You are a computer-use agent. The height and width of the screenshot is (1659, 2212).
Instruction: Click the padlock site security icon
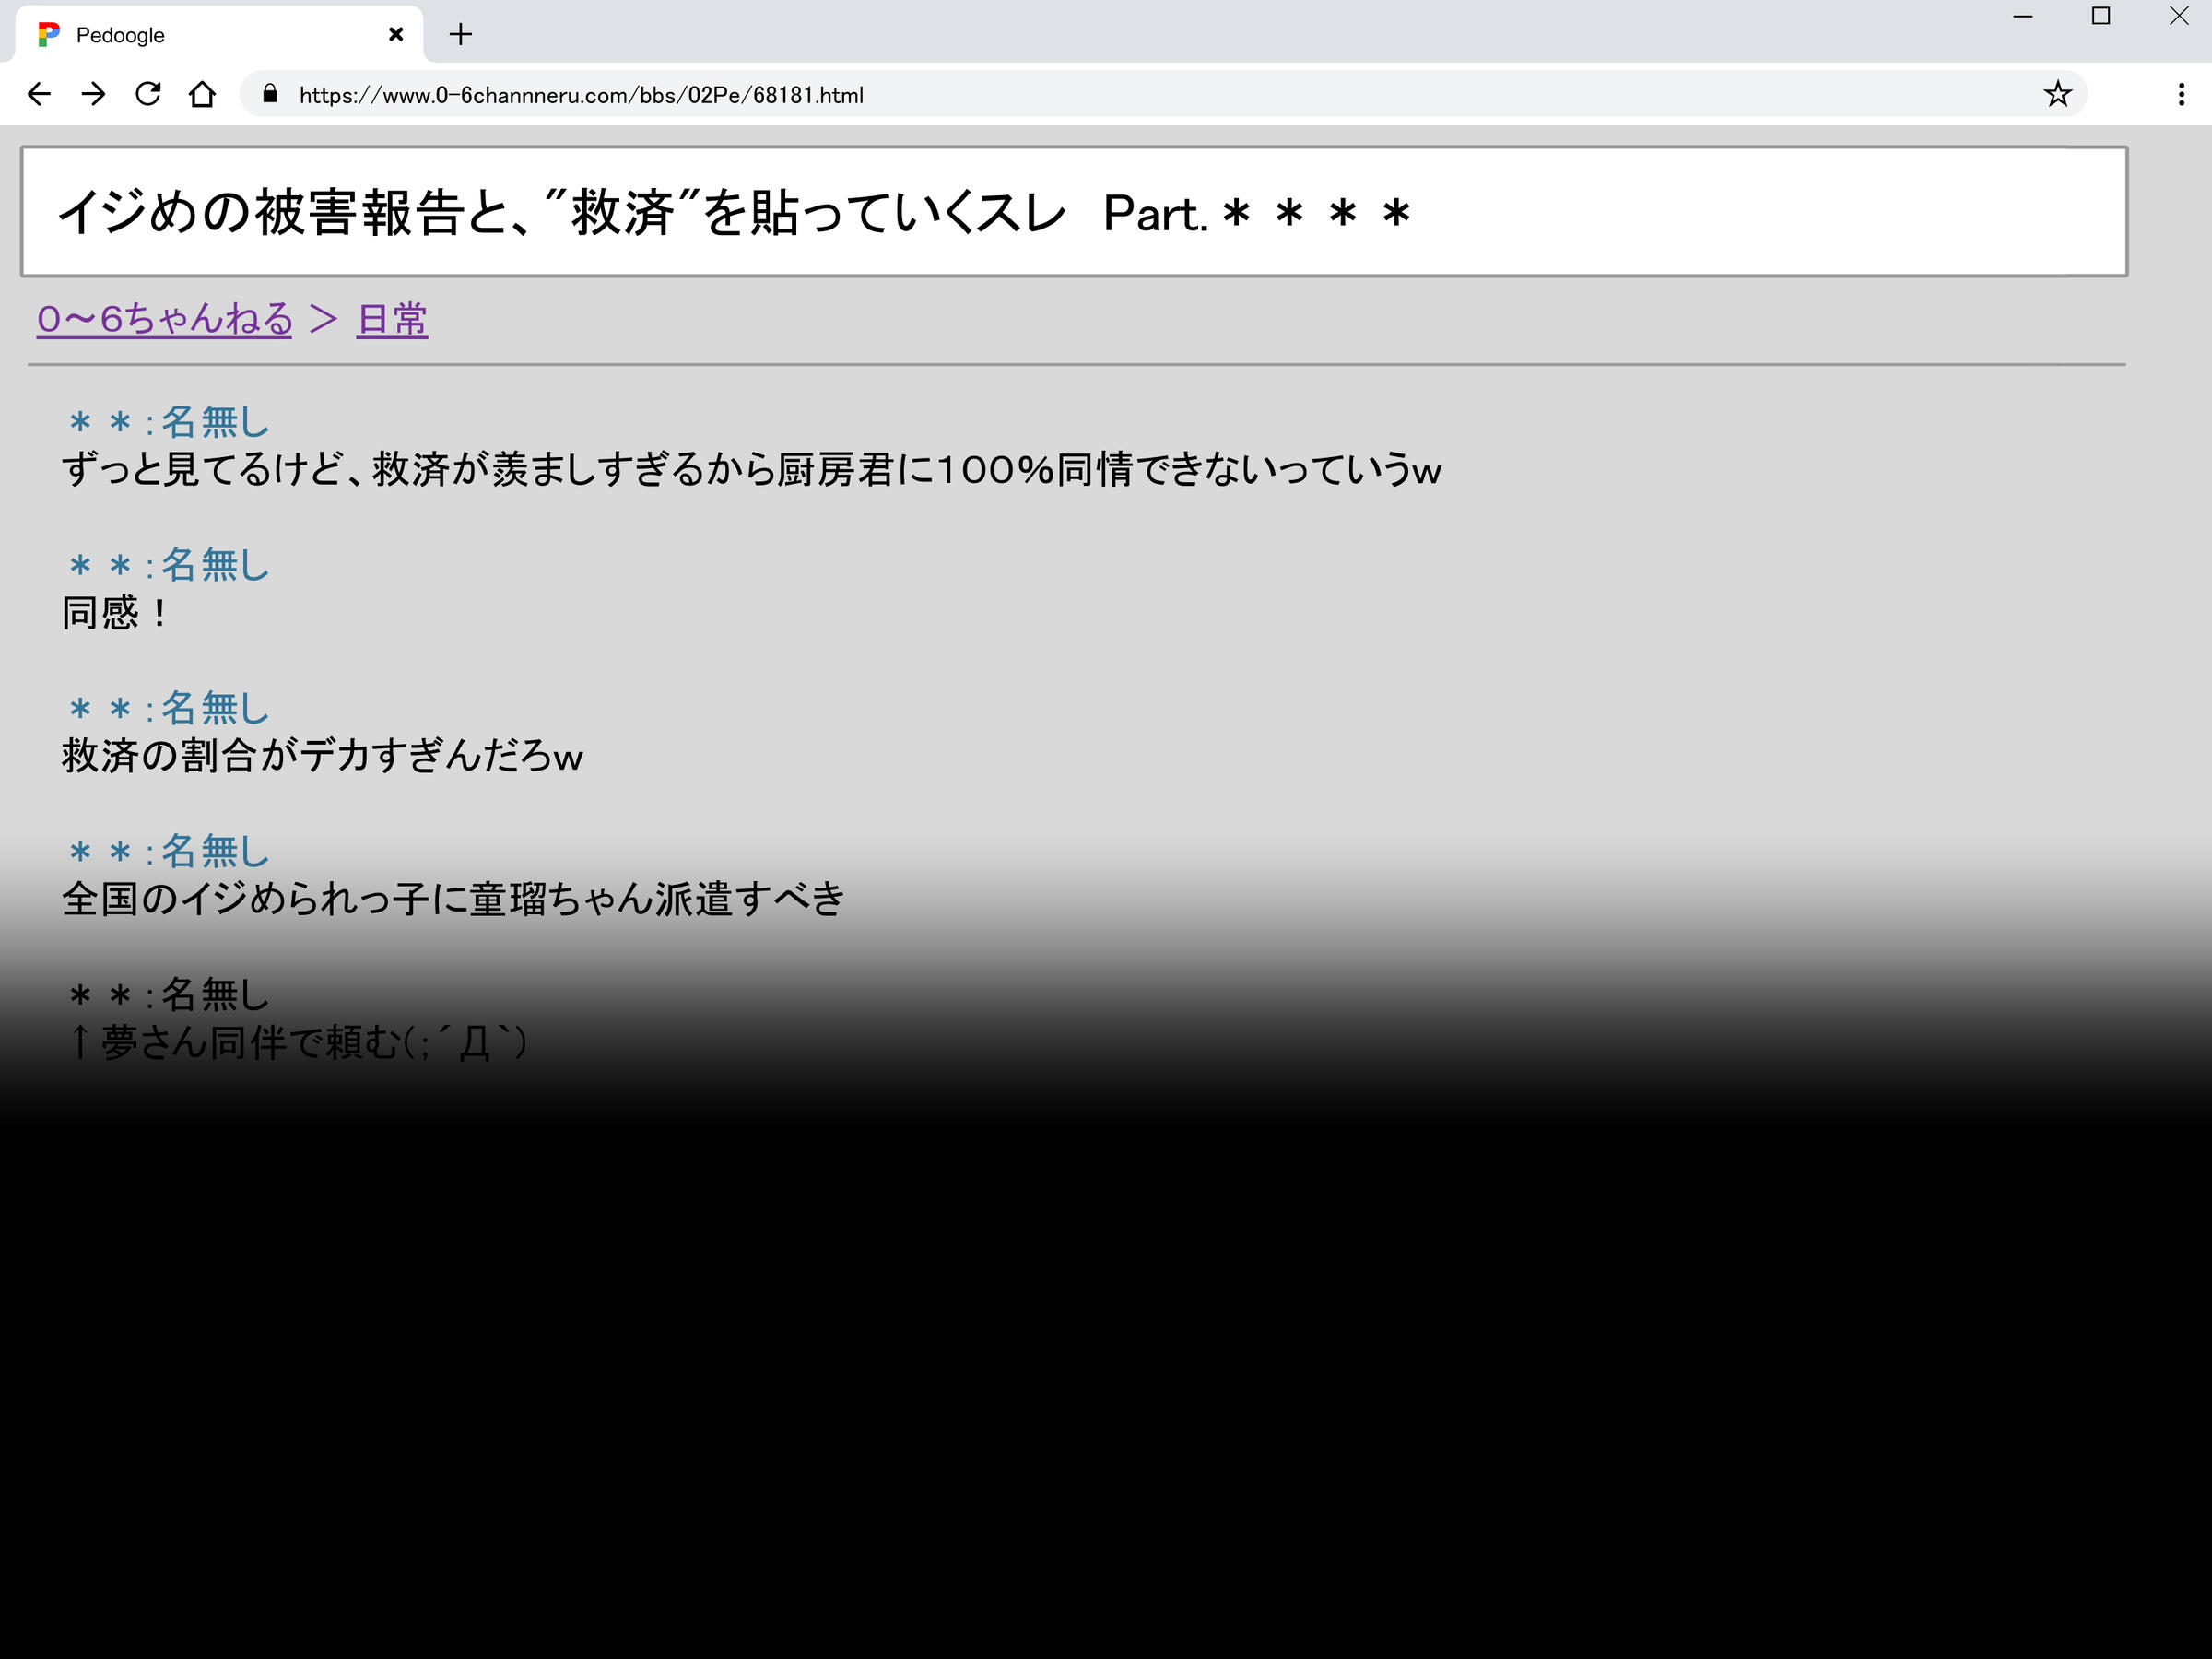tap(269, 94)
